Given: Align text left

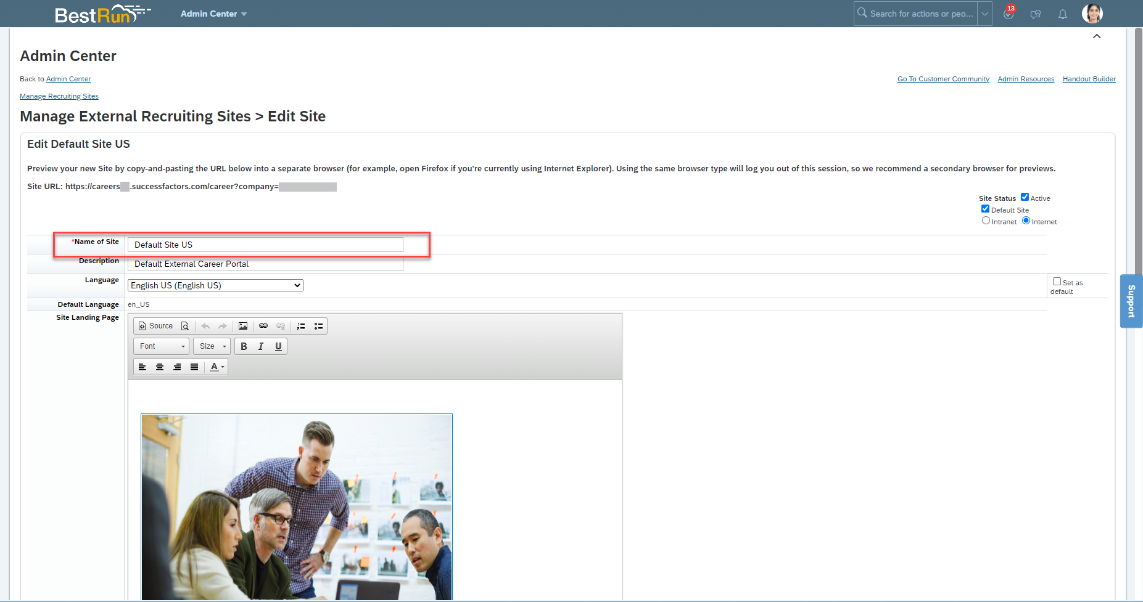Looking at the screenshot, I should 142,367.
